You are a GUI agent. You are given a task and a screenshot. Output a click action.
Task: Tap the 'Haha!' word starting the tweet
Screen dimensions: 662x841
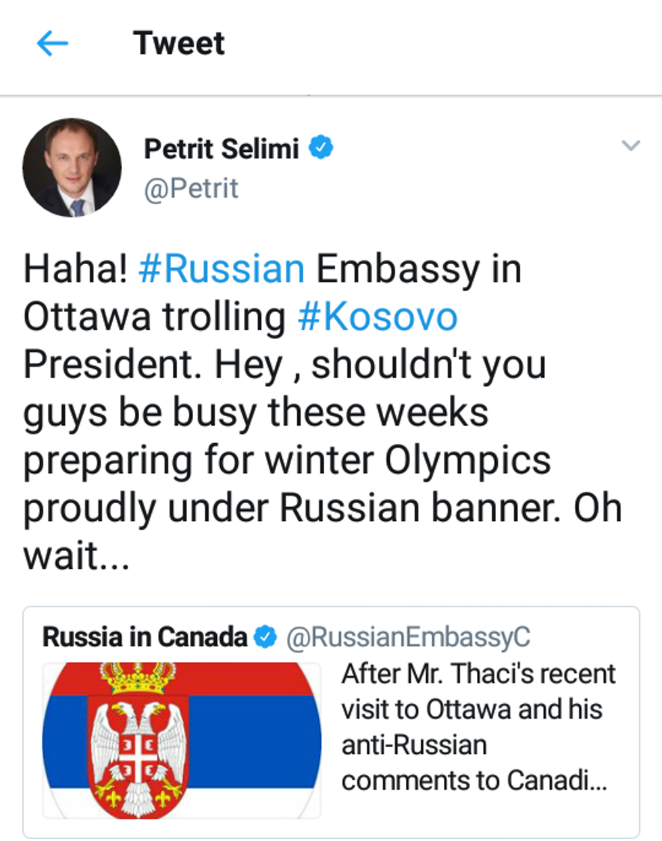coord(75,268)
